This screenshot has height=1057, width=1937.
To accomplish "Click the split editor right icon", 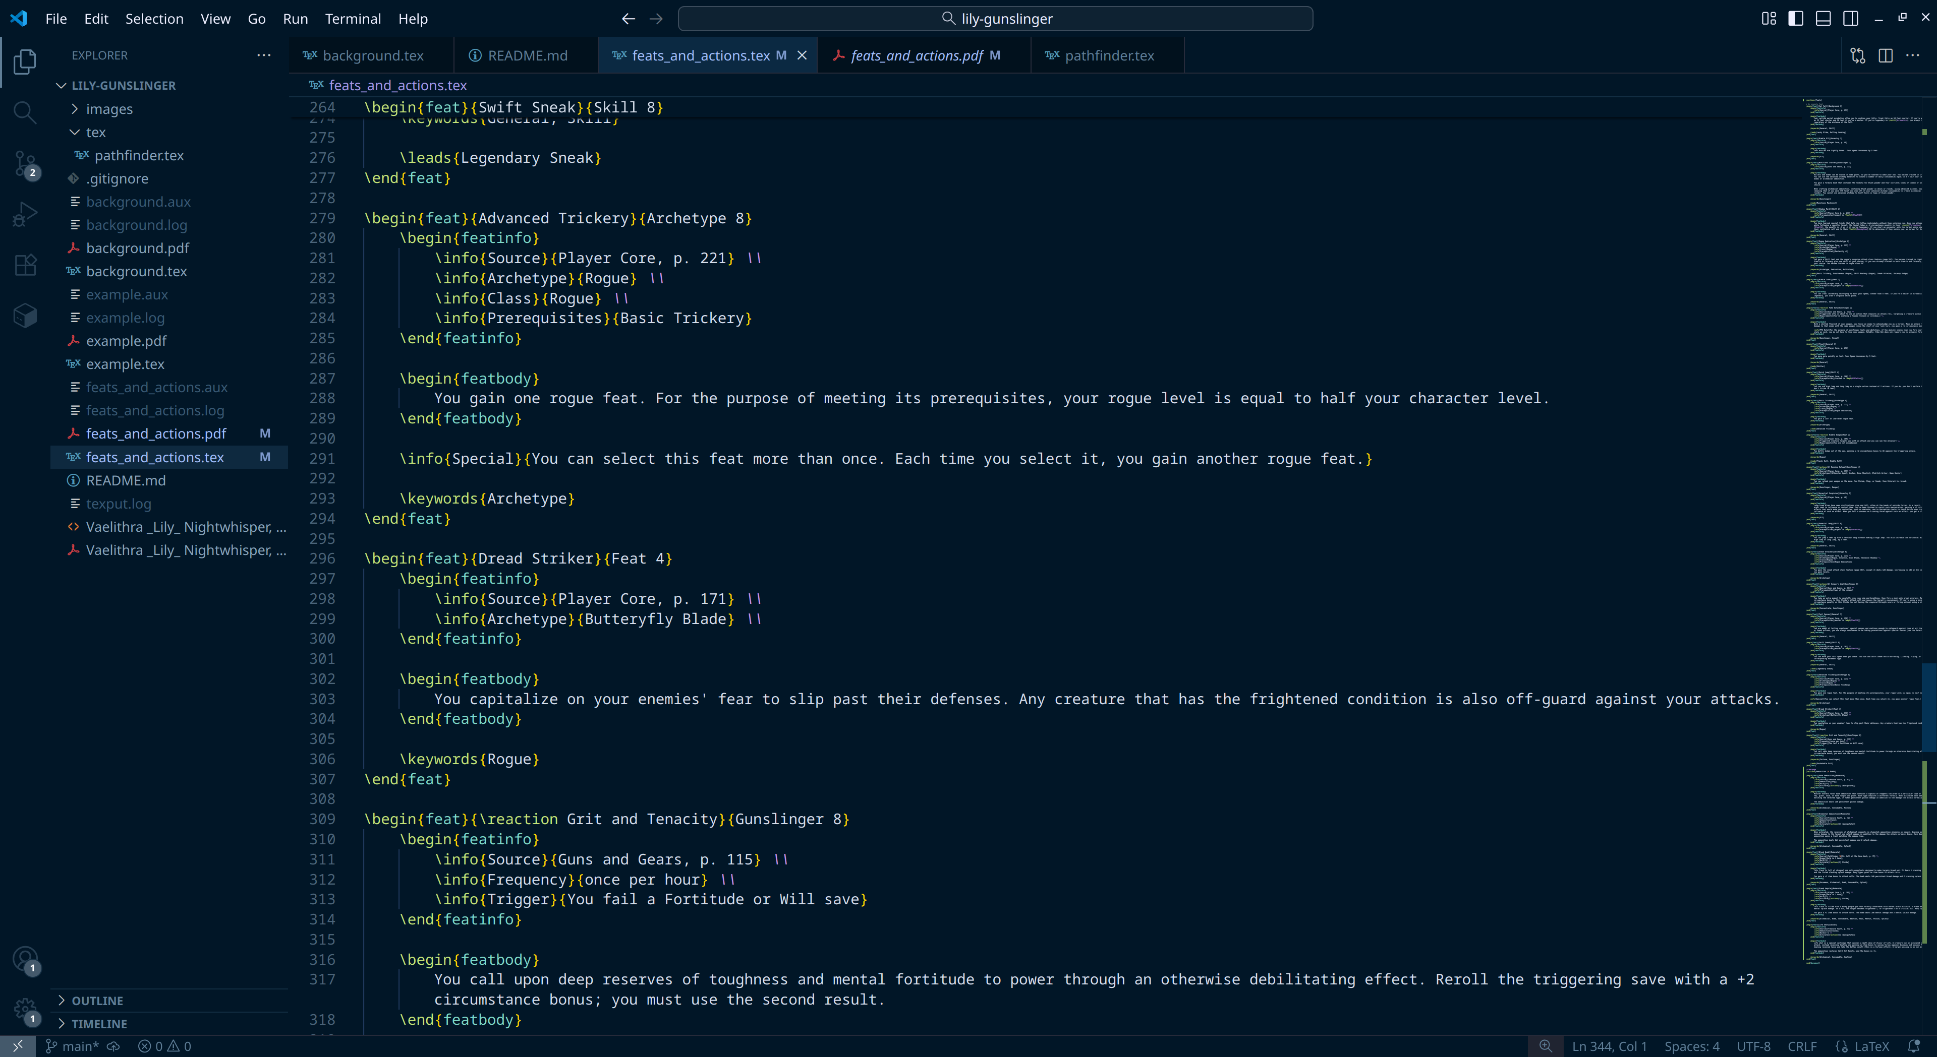I will 1885,55.
